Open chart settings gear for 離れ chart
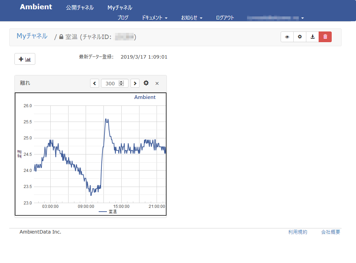The width and height of the screenshot is (356, 263). [146, 83]
